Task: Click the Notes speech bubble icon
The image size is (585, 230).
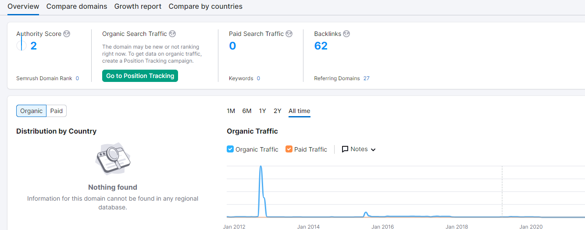Action: tap(345, 149)
